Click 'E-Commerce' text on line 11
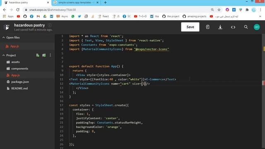The height and width of the screenshot is (149, 265). [x=155, y=79]
